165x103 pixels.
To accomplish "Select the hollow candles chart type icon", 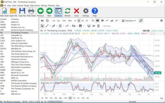I will click(x=102, y=21).
